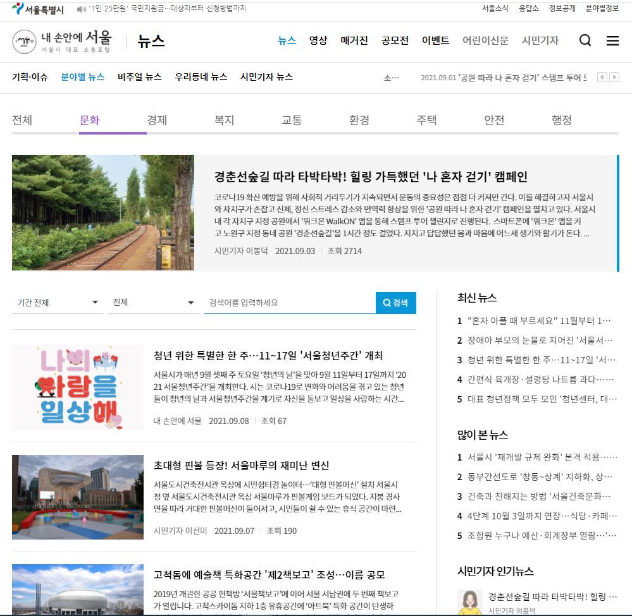
Task: Open the 기간 전체 period dropdown
Action: click(x=57, y=303)
